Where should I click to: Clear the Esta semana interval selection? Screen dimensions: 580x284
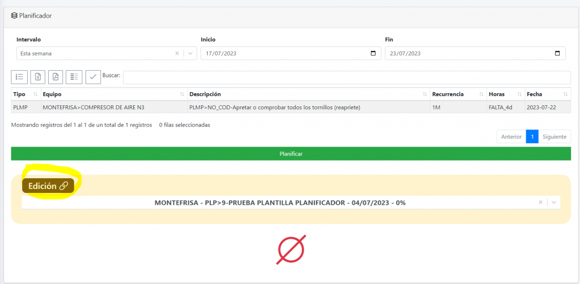coord(177,53)
